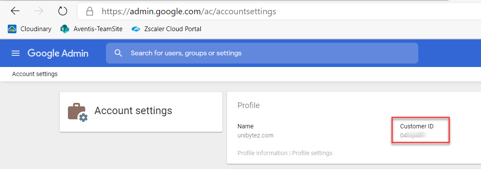Screen dimensions: 481x169
Task: Click the Account settings briefcase icon
Action: click(77, 112)
